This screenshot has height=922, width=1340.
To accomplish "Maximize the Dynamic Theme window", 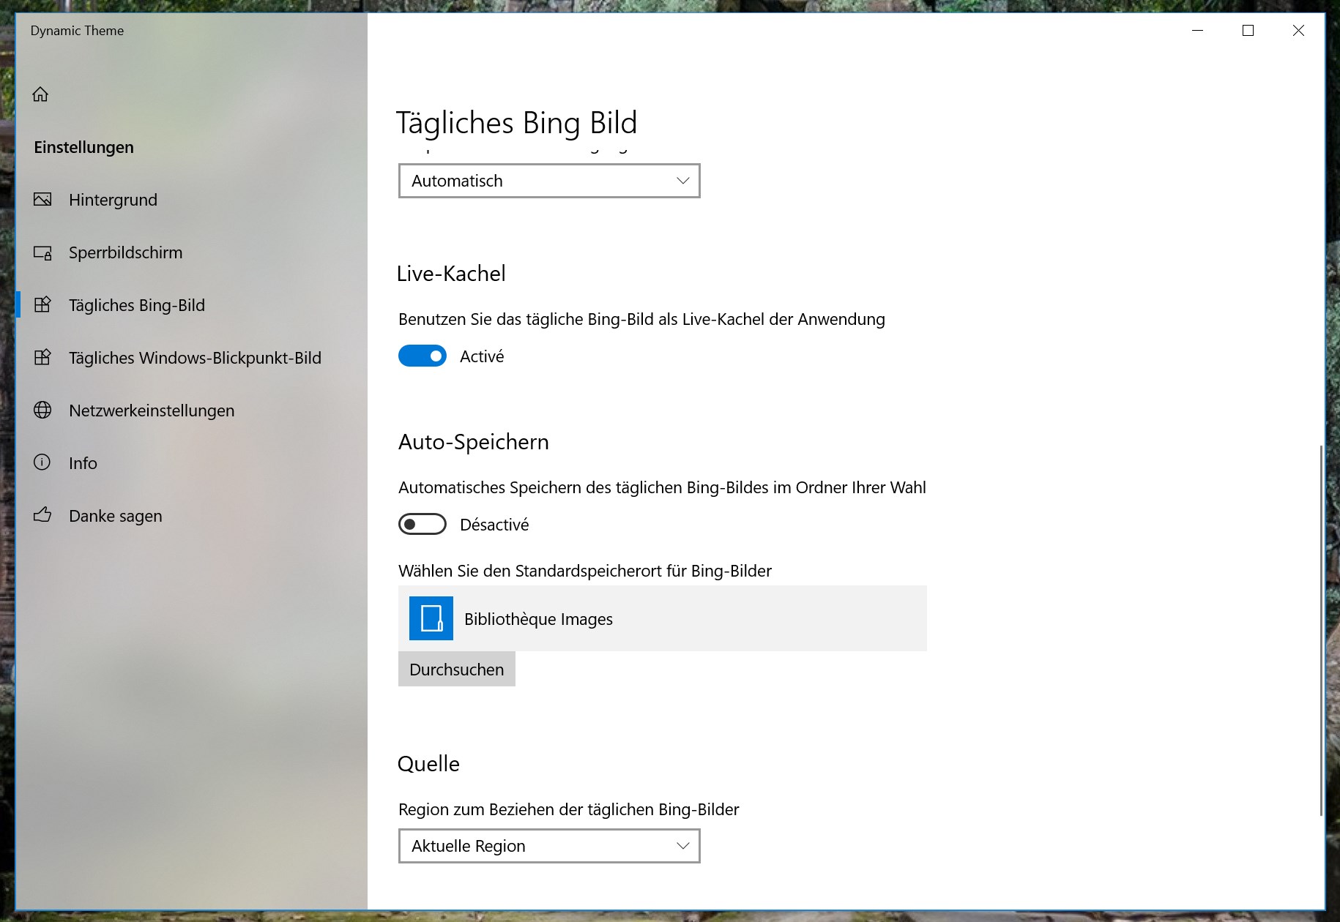I will coord(1248,31).
